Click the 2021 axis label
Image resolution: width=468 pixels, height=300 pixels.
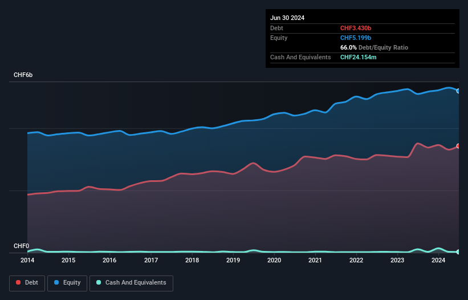[315, 260]
